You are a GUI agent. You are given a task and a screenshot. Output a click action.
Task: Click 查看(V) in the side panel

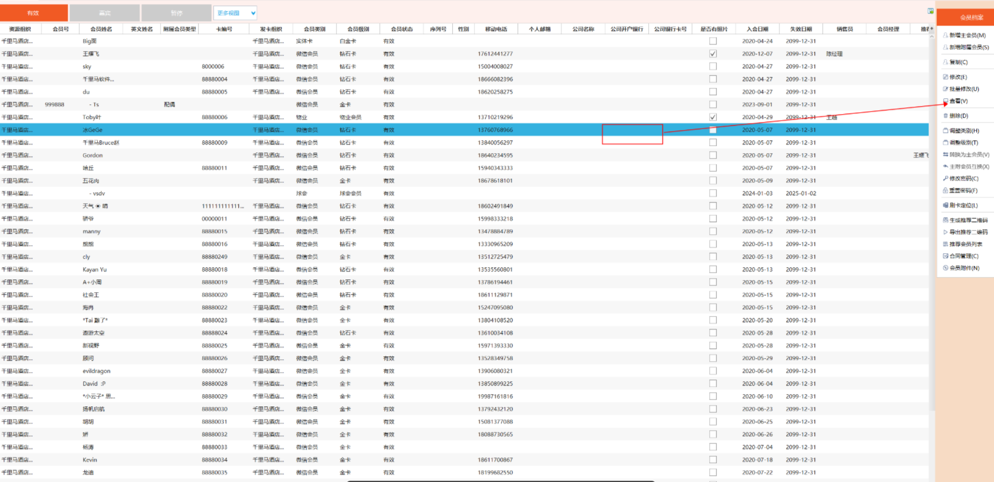click(958, 101)
